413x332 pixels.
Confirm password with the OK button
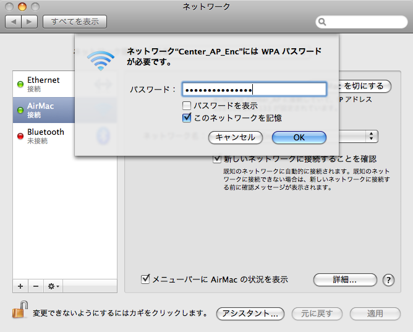(x=299, y=137)
